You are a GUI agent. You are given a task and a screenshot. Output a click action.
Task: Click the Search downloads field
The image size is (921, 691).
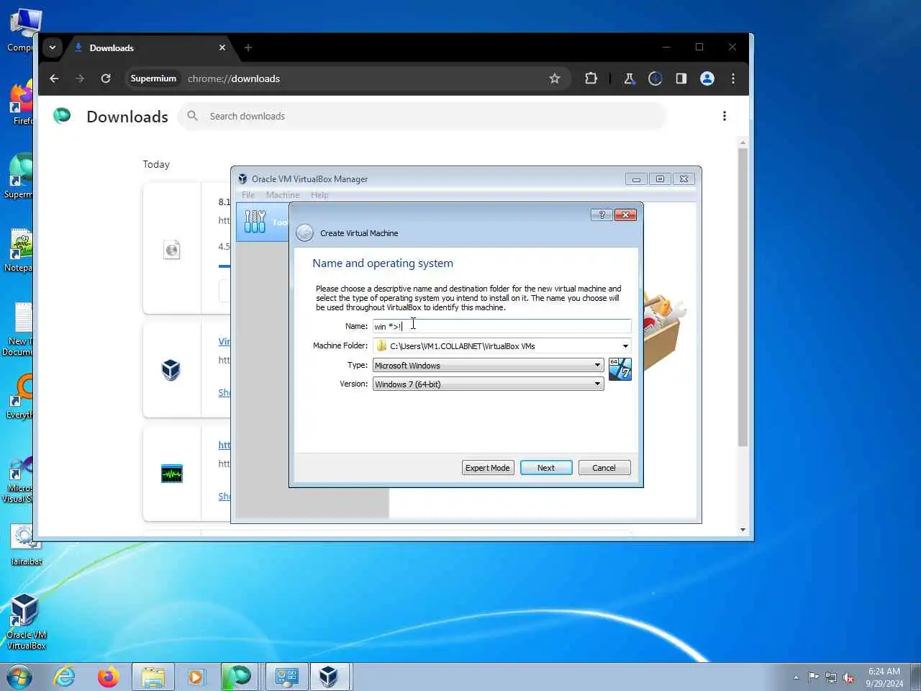(422, 116)
